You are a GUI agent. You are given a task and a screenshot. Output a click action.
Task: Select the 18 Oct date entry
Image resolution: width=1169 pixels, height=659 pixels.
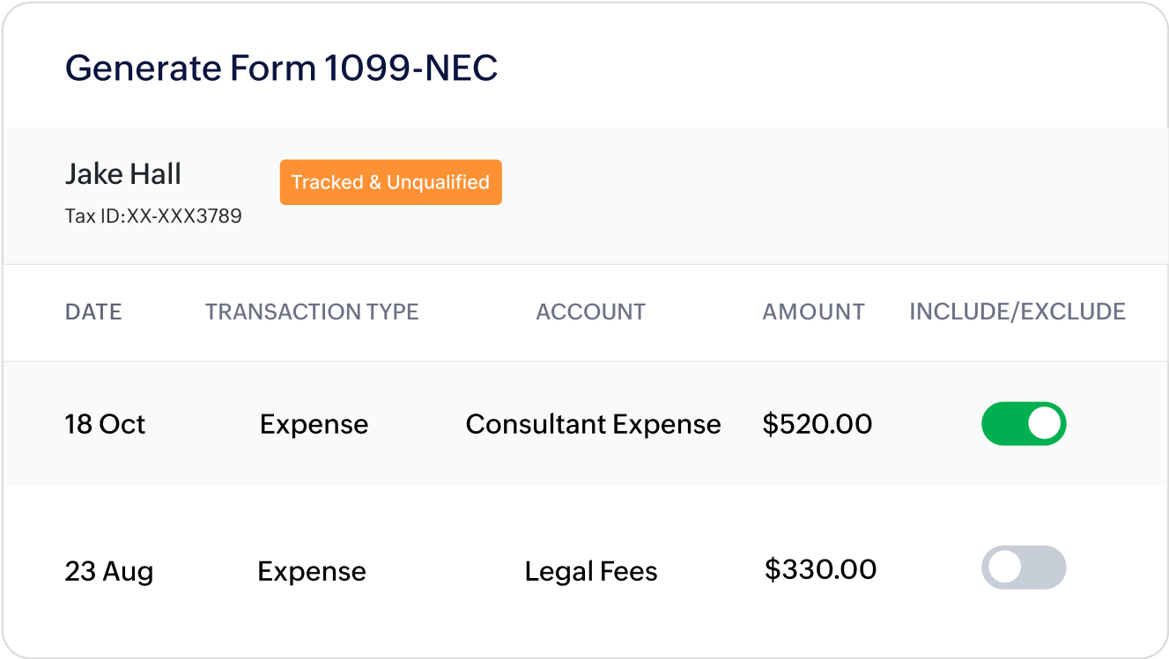(x=105, y=423)
